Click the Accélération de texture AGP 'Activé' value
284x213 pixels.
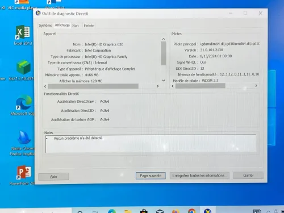coord(105,119)
